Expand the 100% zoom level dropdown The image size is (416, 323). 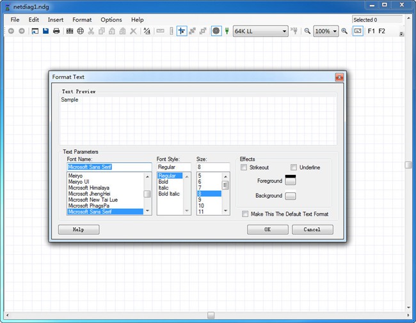326,31
